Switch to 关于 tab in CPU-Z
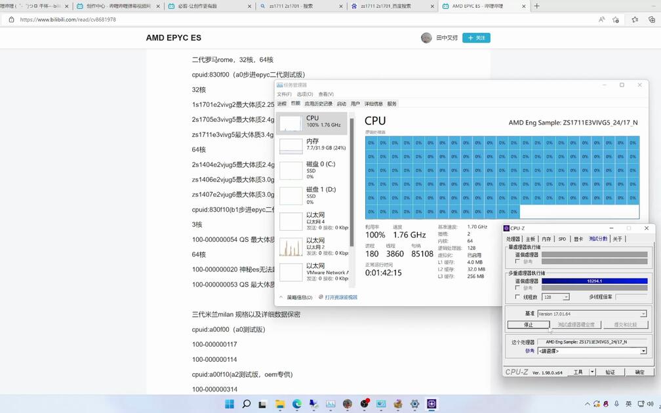This screenshot has height=413, width=661. tap(618, 239)
